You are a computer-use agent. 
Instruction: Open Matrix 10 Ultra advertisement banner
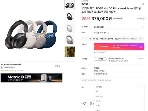click(x=32, y=78)
